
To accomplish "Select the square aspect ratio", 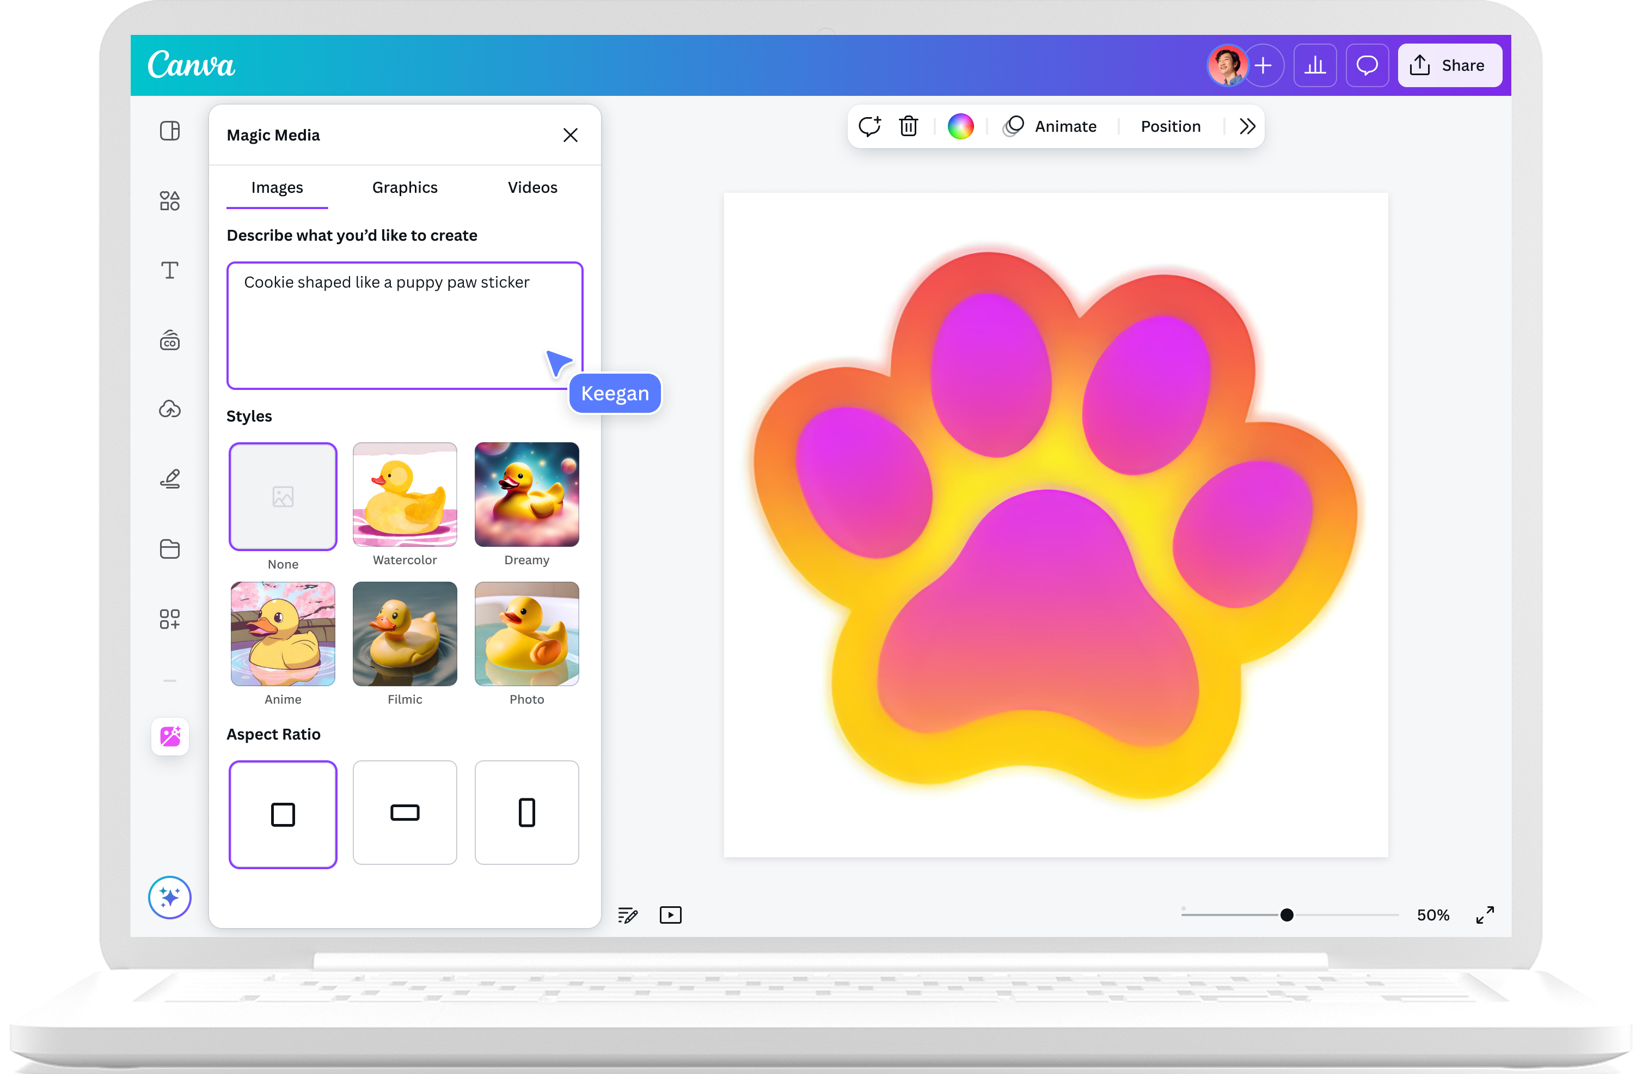I will click(x=282, y=814).
